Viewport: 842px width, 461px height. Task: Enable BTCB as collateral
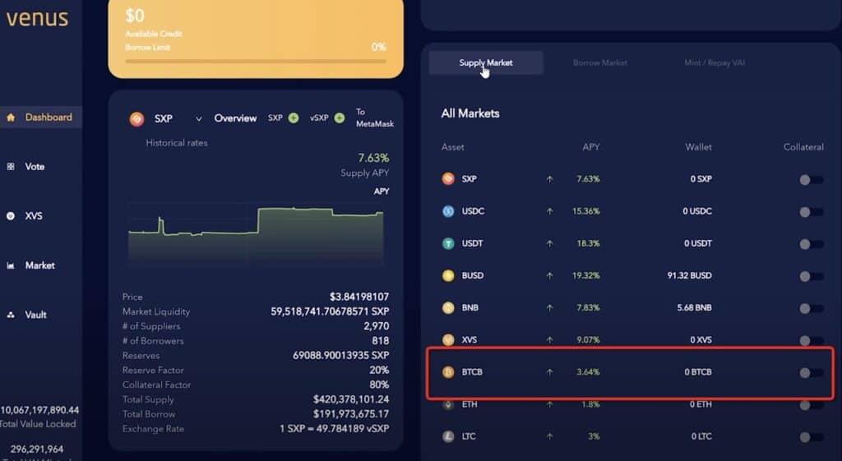[810, 372]
